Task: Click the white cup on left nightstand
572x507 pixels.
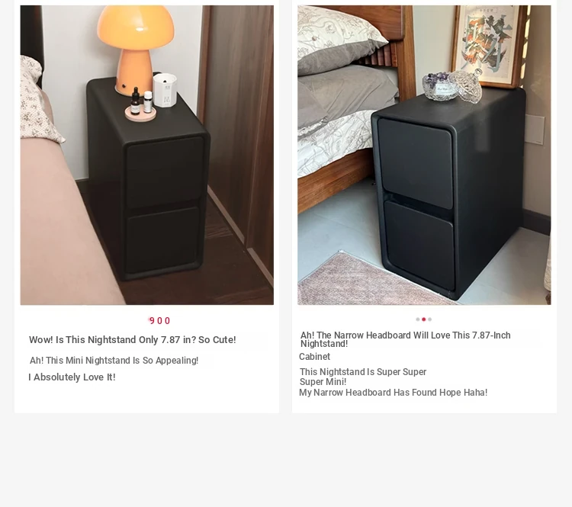Action: click(165, 90)
